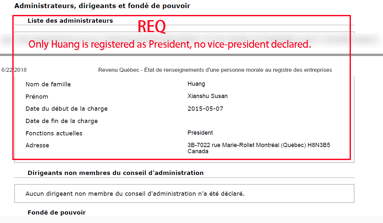Viewport: 383px width, 223px height.
Task: Click the Revenu Québec page header text
Action: pyautogui.click(x=215, y=70)
